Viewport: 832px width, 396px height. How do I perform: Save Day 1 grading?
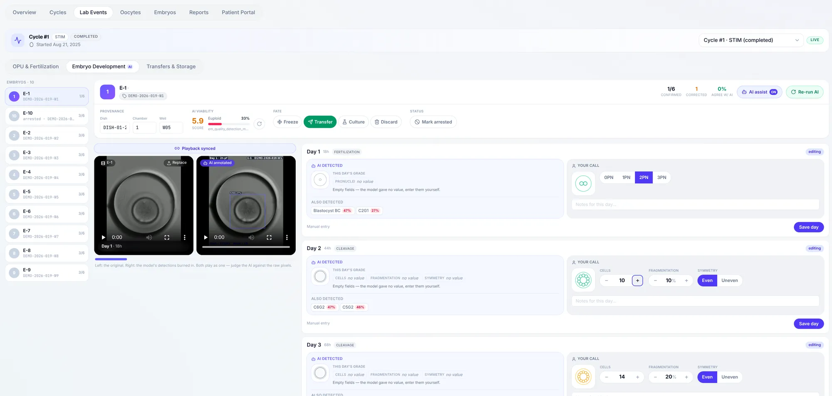[x=809, y=227]
